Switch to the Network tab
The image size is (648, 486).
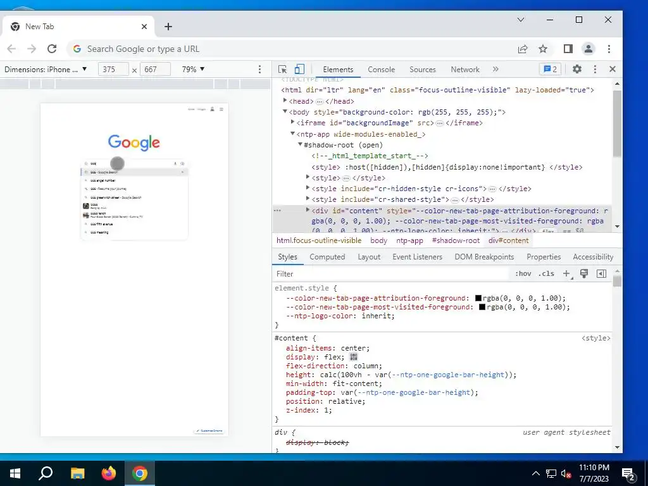[x=465, y=70]
